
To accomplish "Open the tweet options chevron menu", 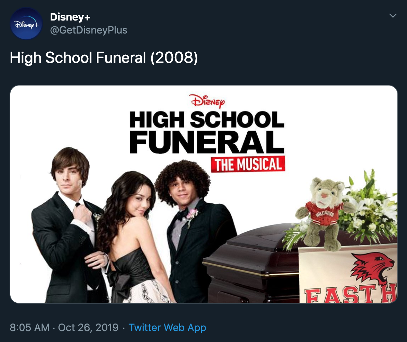I will tap(393, 16).
